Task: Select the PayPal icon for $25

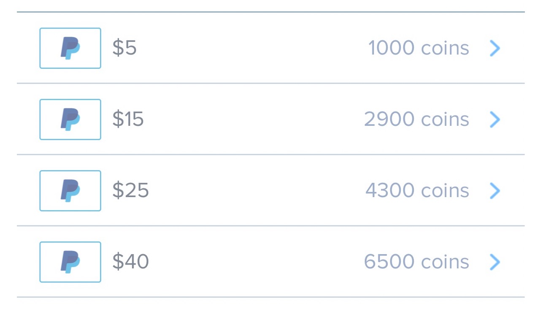Action: pos(70,191)
